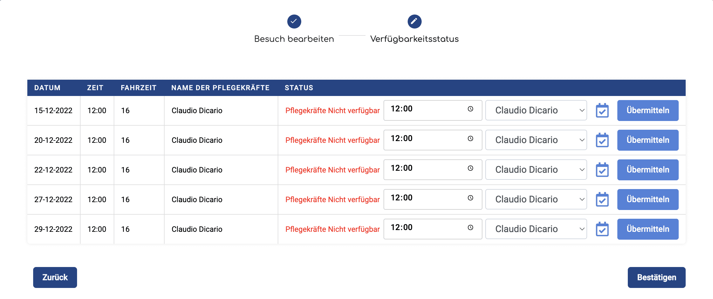This screenshot has height=299, width=713.
Task: Focus the 12:00 time input for 27-12-2022
Action: tap(433, 199)
